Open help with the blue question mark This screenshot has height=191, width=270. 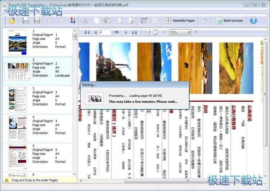(x=253, y=21)
